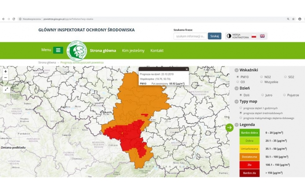Click the Szukaj search button
Image resolution: width=305 pixels, height=194 pixels.
pyautogui.click(x=215, y=36)
